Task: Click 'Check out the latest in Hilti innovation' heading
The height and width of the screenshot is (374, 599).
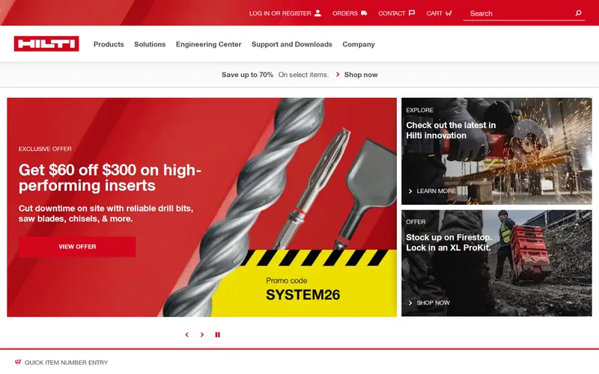Action: (x=451, y=130)
